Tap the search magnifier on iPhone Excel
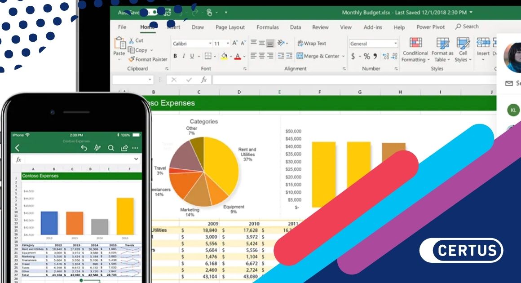Viewport: 521px width, 283px height. point(111,148)
